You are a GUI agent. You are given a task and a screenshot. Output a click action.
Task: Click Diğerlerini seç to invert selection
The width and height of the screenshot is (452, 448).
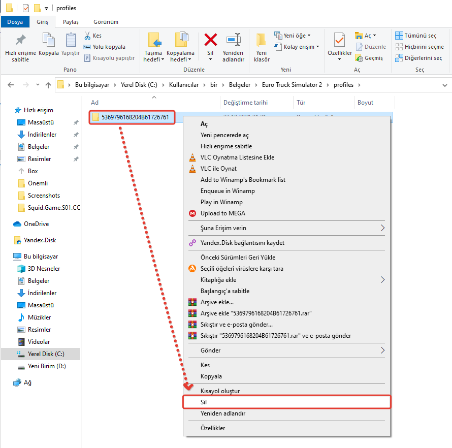418,58
